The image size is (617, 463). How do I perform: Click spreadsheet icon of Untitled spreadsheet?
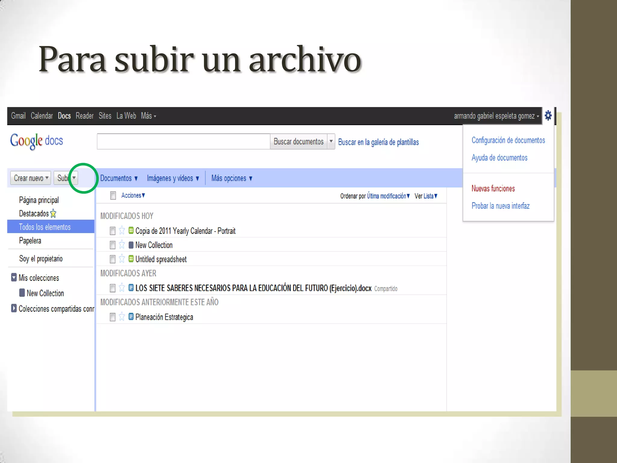point(131,259)
